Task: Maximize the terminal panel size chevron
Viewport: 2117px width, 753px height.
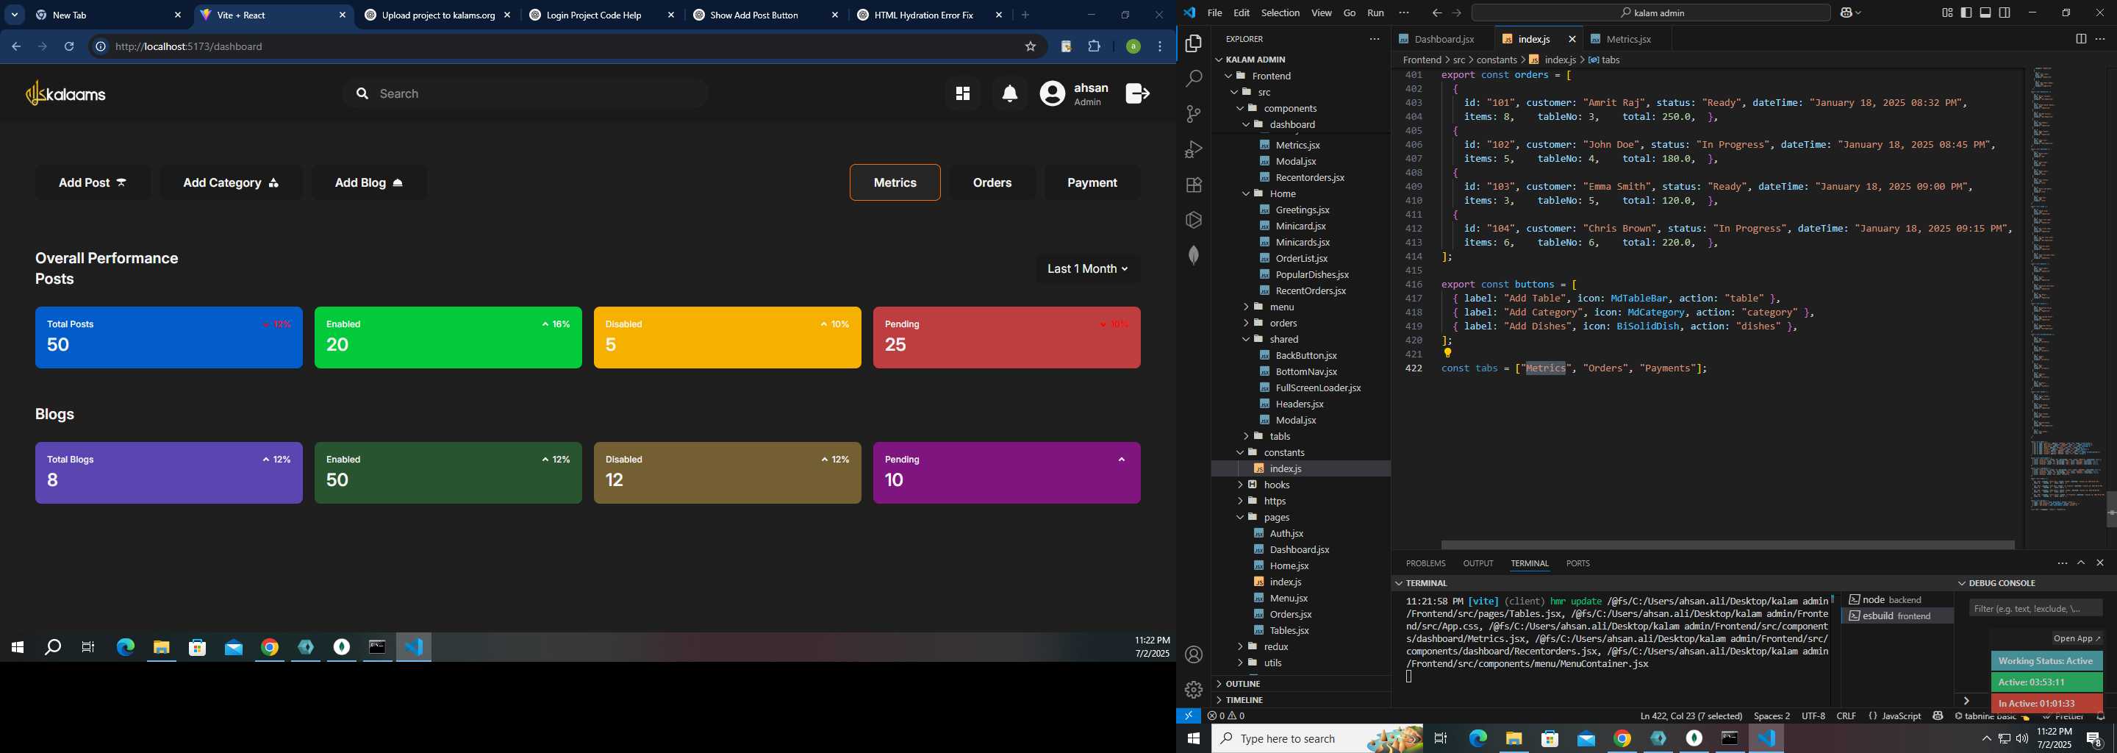Action: tap(2081, 563)
